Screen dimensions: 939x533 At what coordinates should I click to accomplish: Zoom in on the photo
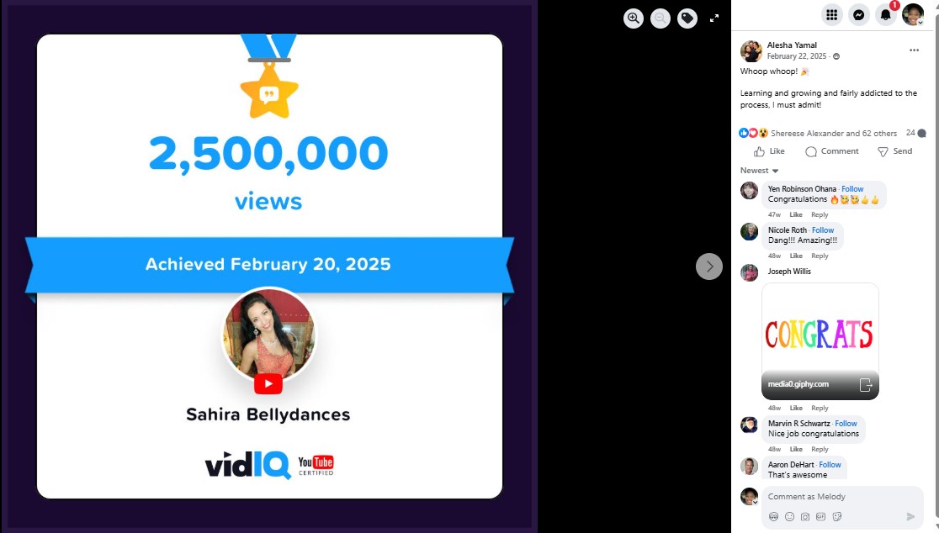tap(633, 18)
